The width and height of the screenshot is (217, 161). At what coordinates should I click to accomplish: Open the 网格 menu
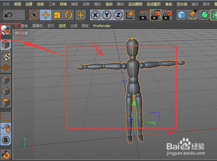pyautogui.click(x=63, y=4)
